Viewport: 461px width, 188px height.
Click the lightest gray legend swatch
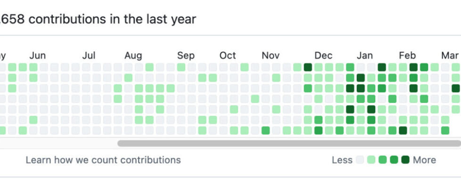click(x=360, y=160)
